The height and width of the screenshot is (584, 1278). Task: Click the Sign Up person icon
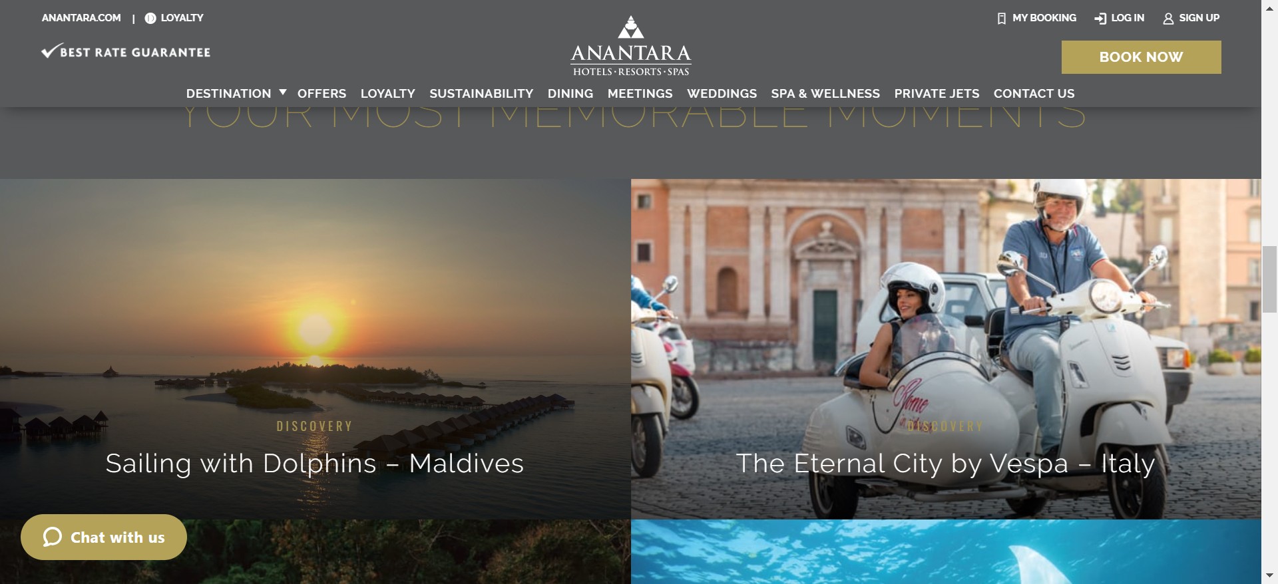[1168, 19]
